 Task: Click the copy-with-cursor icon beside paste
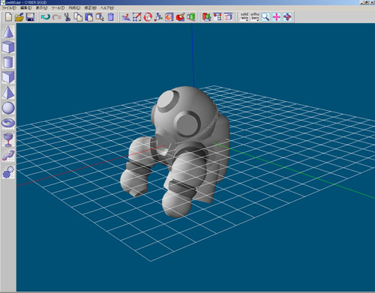tap(100, 17)
